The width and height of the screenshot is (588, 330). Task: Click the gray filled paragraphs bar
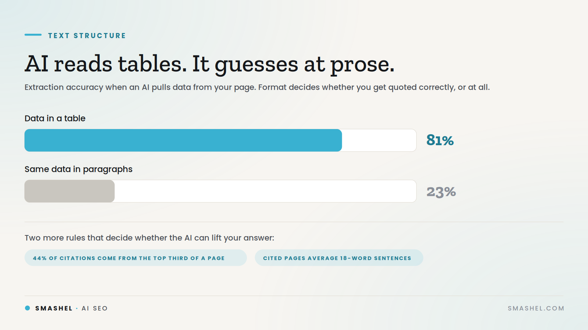coord(69,191)
